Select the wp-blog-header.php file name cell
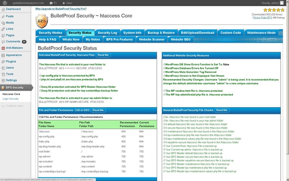Image resolution: width=289 pixels, height=181 pixels. point(50,147)
